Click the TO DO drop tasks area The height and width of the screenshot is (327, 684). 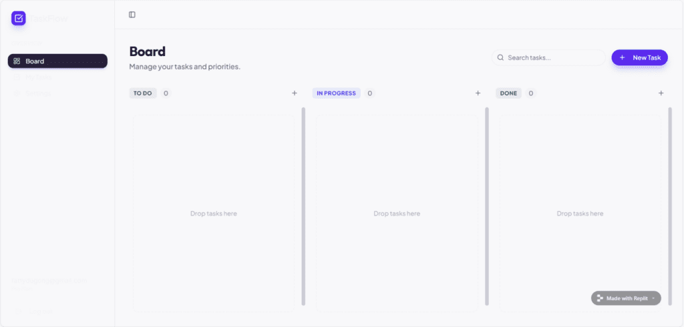click(x=214, y=214)
